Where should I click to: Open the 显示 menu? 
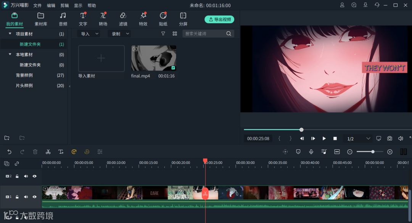coord(78,5)
